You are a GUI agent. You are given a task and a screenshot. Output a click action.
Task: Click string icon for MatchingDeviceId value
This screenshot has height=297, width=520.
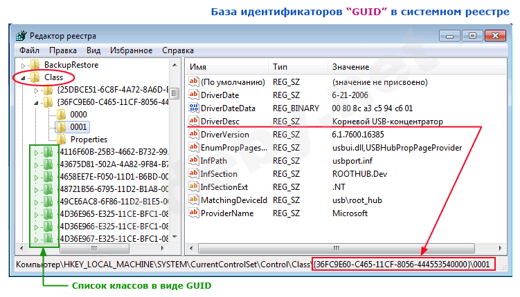click(x=194, y=200)
